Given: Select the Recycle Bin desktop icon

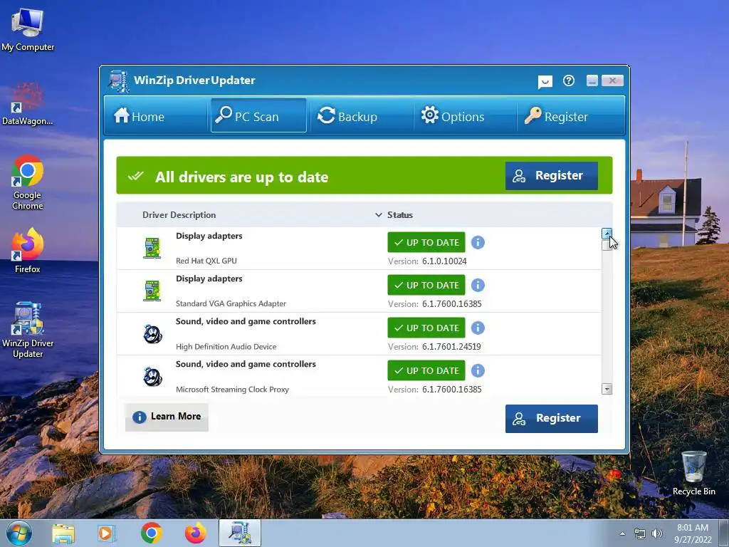Looking at the screenshot, I should [x=693, y=474].
